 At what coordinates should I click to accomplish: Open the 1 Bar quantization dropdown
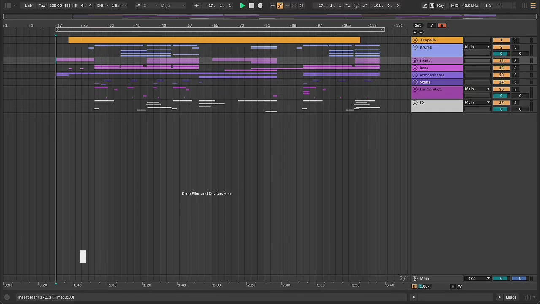(x=119, y=5)
